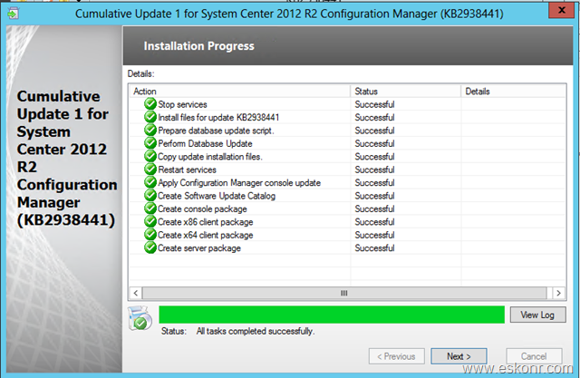Click the Details column header
Screen dimensions: 580x378
514,92
